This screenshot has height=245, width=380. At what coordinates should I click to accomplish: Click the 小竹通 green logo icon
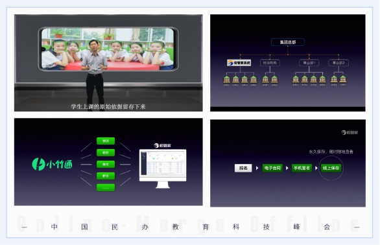point(38,164)
